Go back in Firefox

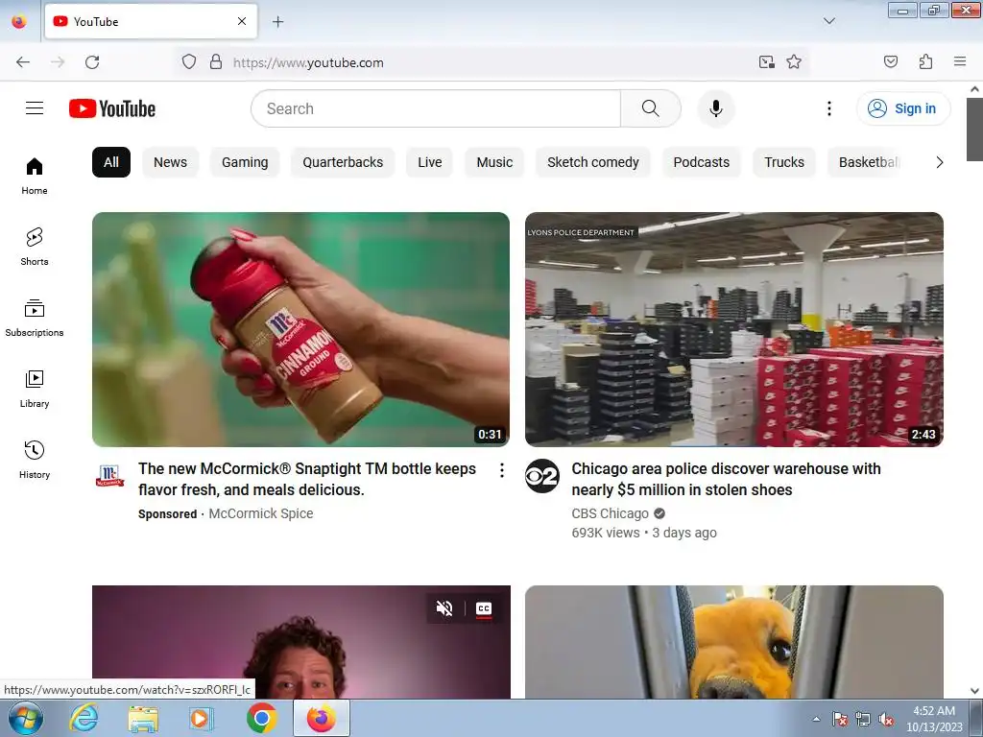click(x=23, y=62)
